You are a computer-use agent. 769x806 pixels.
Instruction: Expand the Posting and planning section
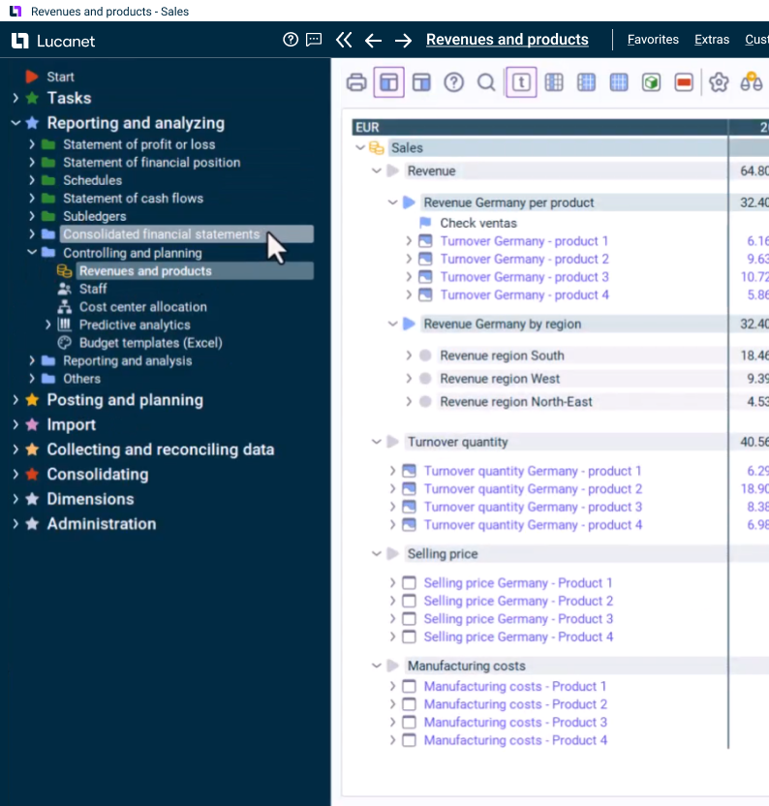(x=15, y=400)
